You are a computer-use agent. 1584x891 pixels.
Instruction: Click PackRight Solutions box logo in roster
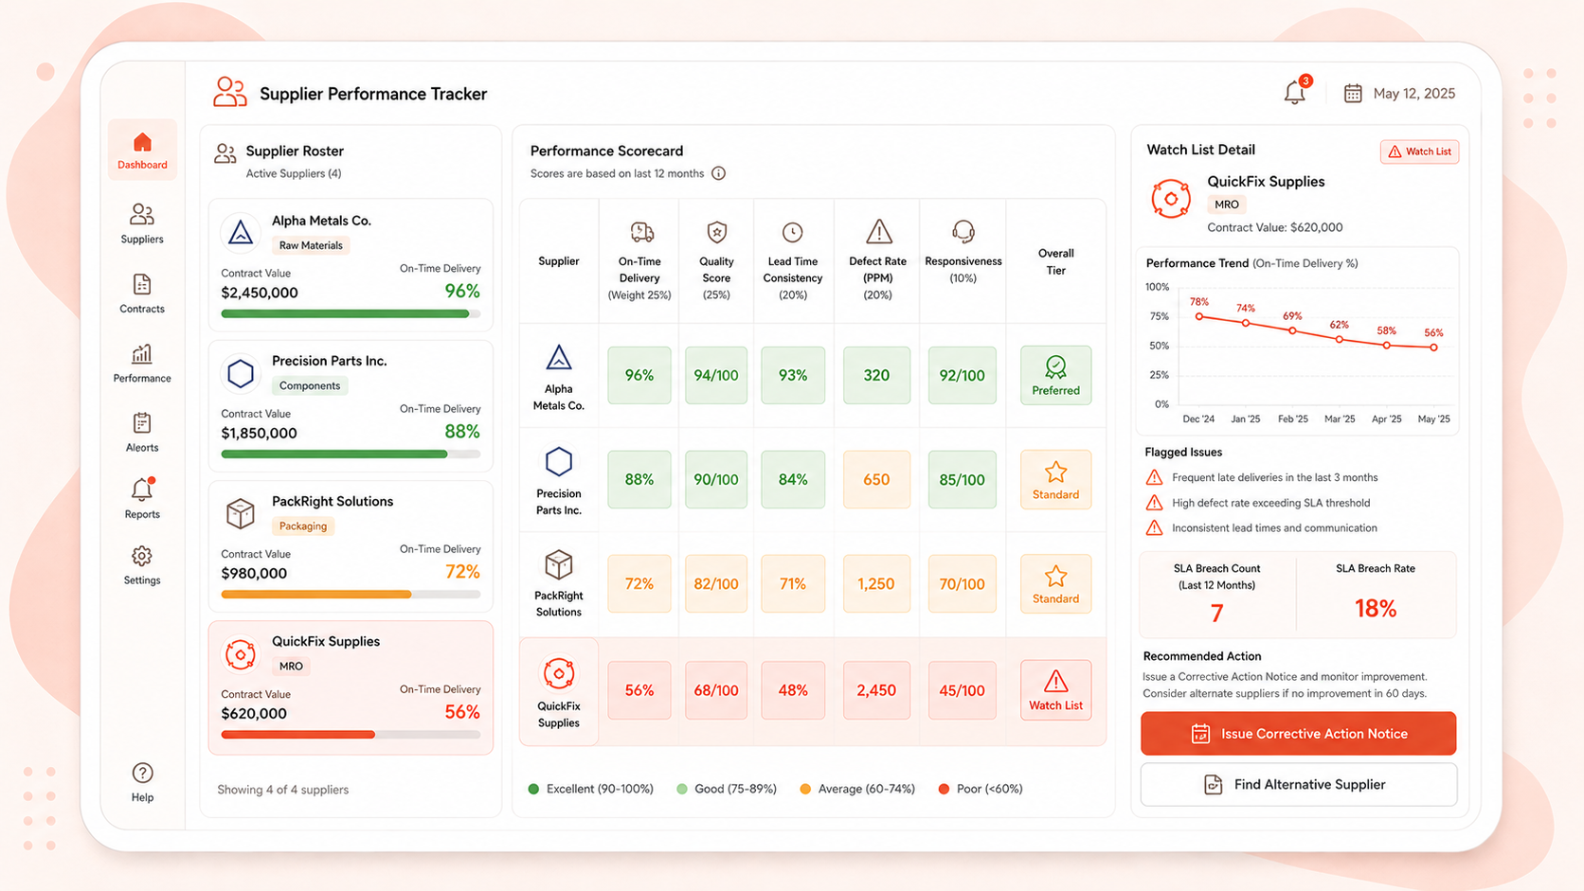241,513
